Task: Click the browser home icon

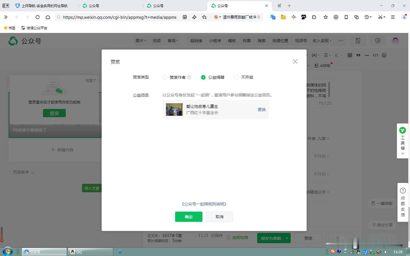Action: click(x=48, y=17)
